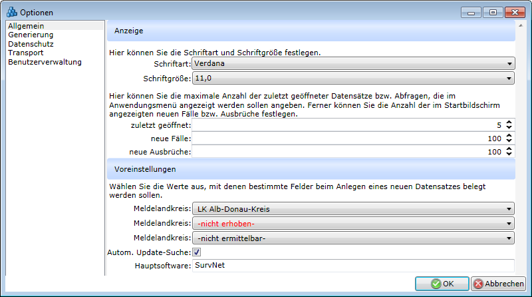Expand the '-nicht erhoben-' dropdown

tap(353, 224)
